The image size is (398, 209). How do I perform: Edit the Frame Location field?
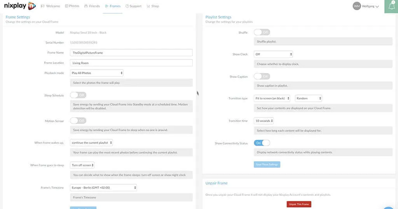(131, 63)
